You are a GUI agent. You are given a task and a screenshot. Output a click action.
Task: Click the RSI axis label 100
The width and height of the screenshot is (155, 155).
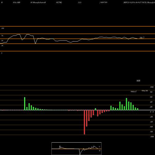[2, 28]
